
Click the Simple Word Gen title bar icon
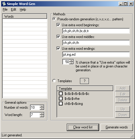pos(4,4)
